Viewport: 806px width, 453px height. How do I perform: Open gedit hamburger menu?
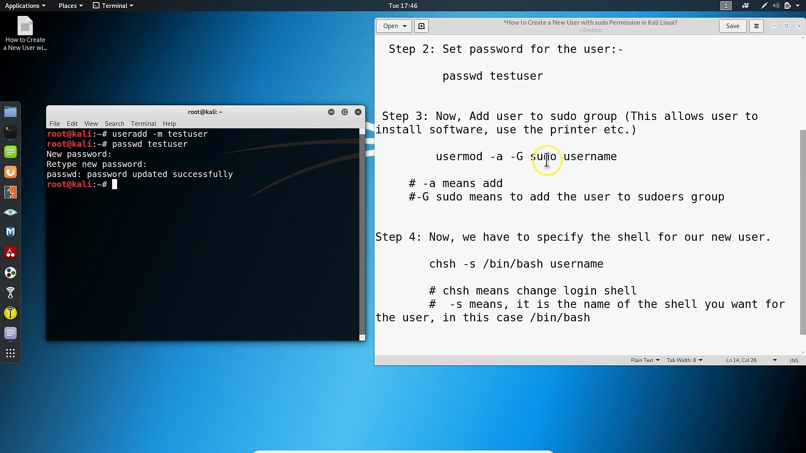756,26
